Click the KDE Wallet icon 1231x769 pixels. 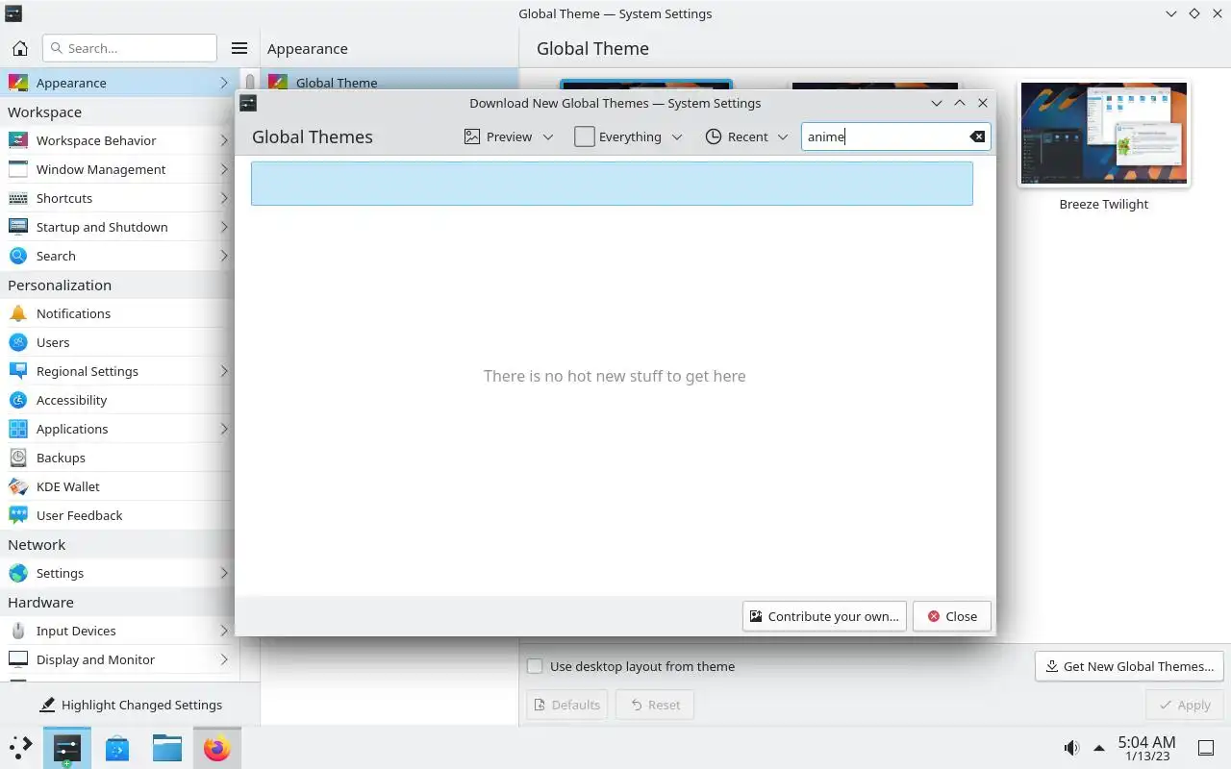coord(17,486)
